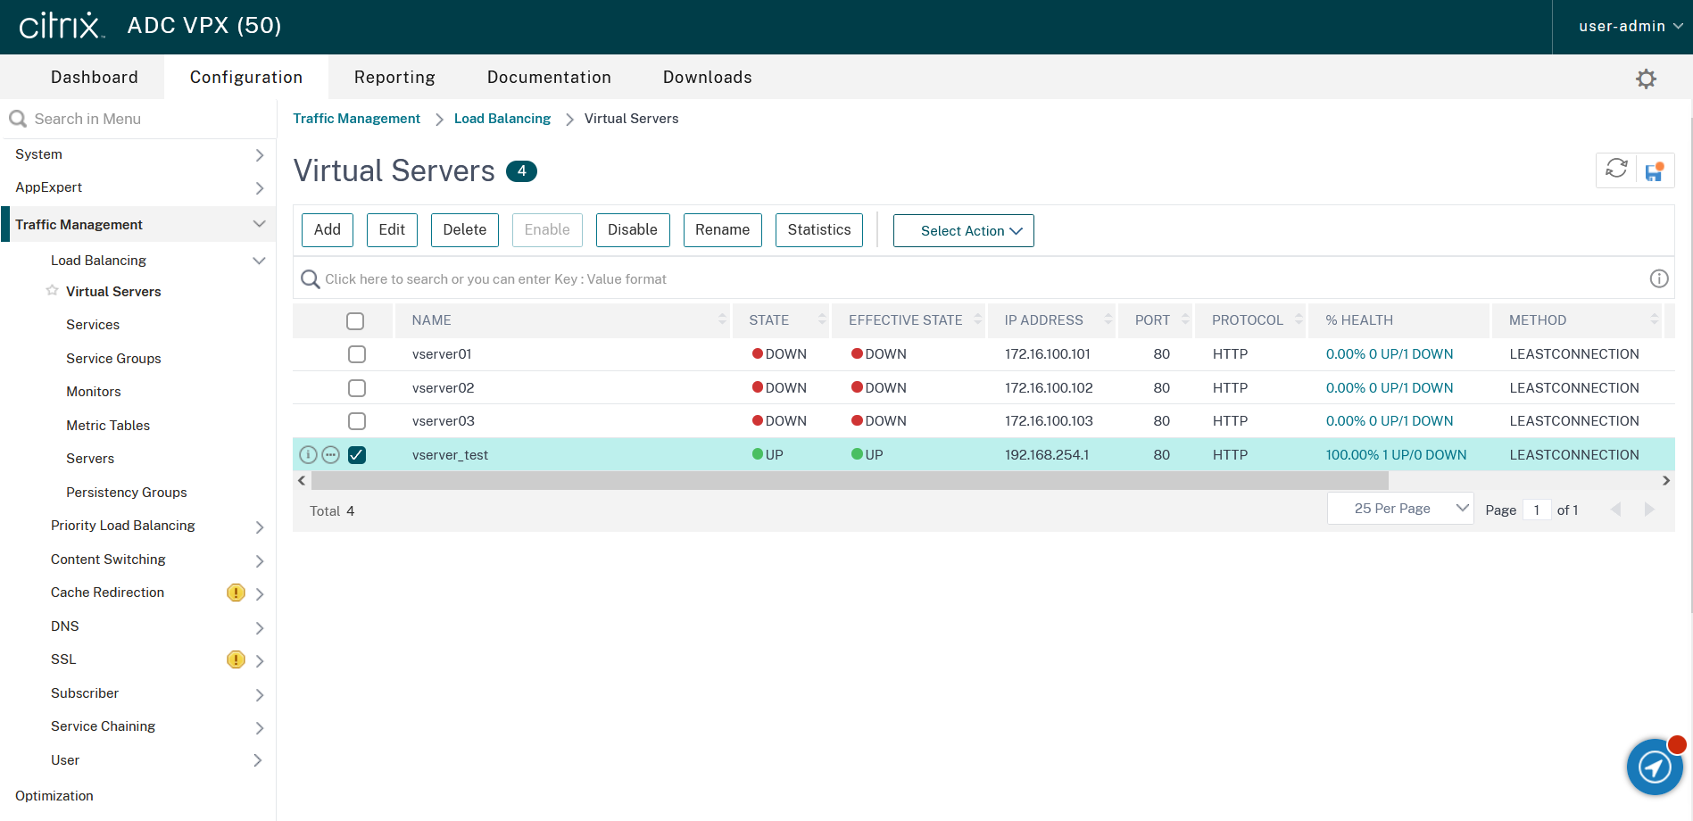Click the Load Balancing breadcrumb link
Image resolution: width=1693 pixels, height=821 pixels.
pos(502,119)
